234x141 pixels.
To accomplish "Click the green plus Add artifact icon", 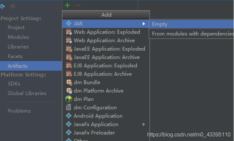I will pos(67,5).
